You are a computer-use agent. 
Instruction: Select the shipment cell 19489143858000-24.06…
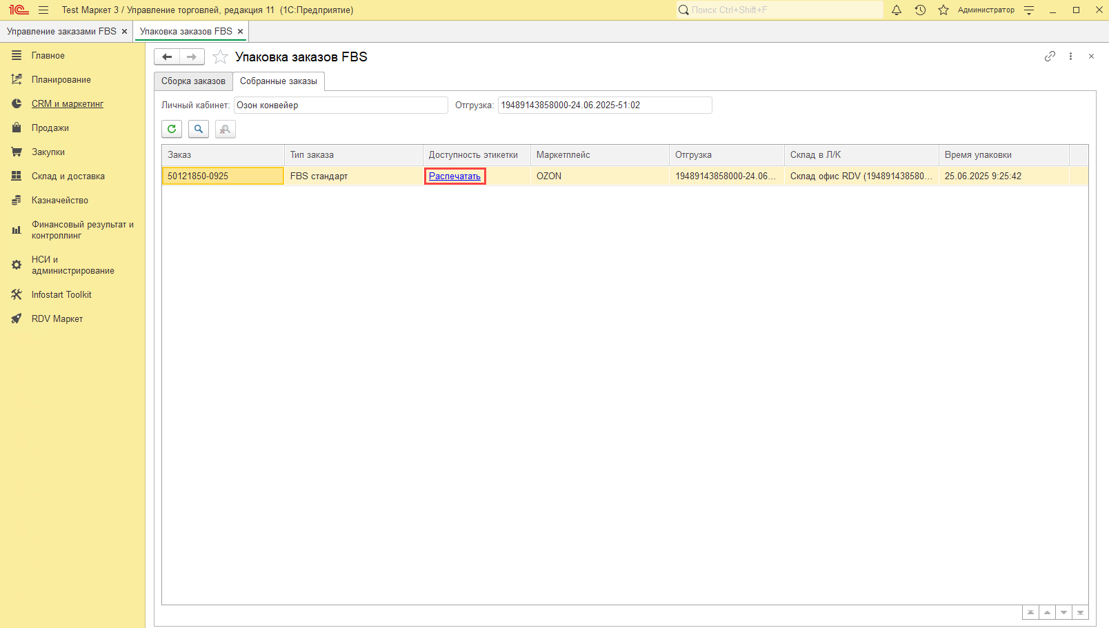[x=727, y=176]
